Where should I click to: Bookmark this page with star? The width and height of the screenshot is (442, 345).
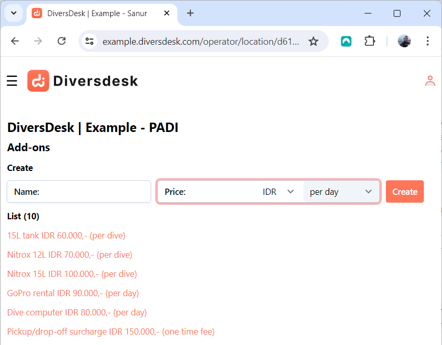(314, 42)
